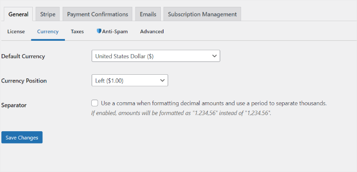This screenshot has width=357, height=172.
Task: Open the Subscription Management tab
Action: (202, 14)
